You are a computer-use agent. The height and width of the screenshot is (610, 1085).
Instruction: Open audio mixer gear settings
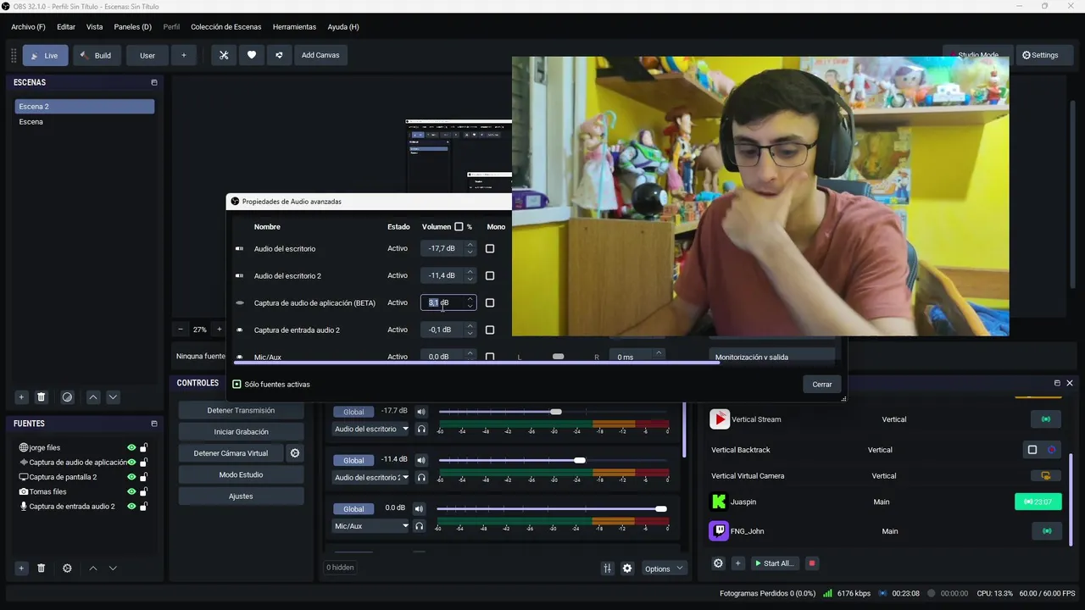tap(627, 568)
